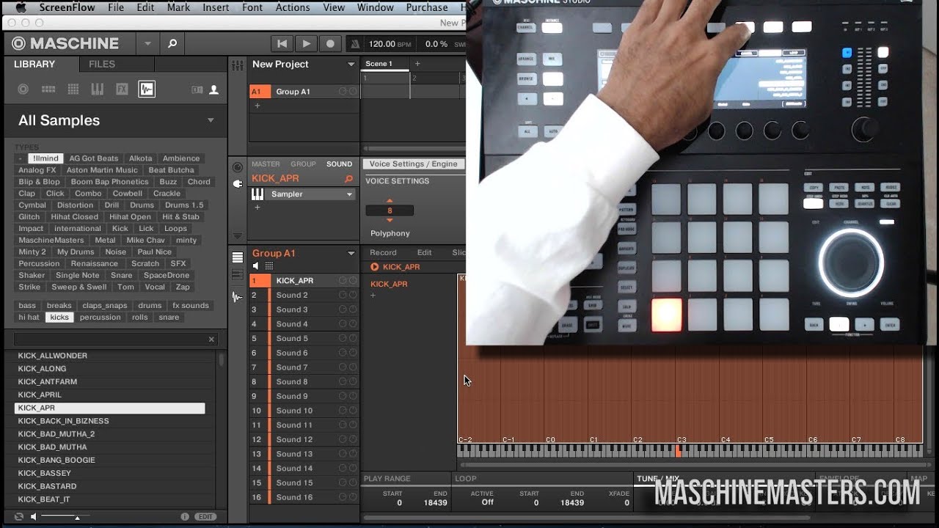The width and height of the screenshot is (939, 528).
Task: Click the info icon next to EDIT
Action: (185, 517)
